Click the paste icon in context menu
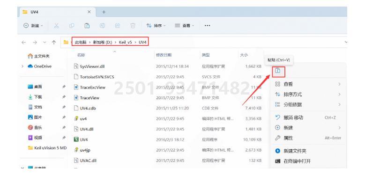This screenshot has height=175, width=365. click(x=278, y=71)
